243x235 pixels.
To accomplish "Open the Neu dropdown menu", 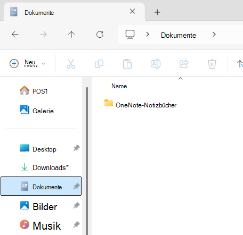I will point(27,63).
